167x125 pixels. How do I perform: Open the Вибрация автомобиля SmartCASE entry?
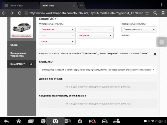[98, 70]
